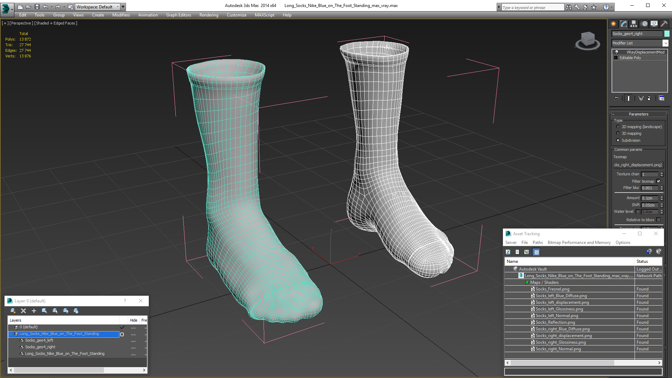Open Undo history dropdown arrow

tap(52, 7)
